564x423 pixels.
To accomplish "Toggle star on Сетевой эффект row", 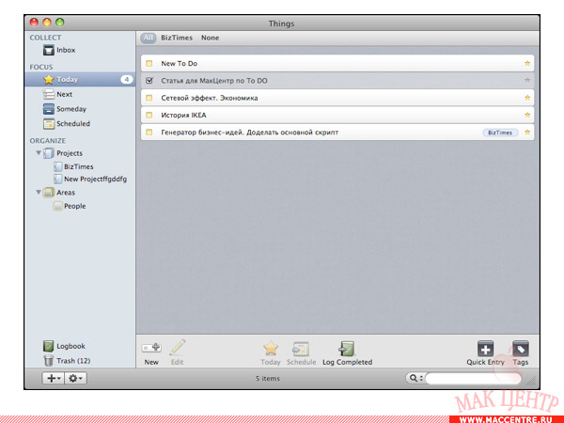I will [527, 98].
